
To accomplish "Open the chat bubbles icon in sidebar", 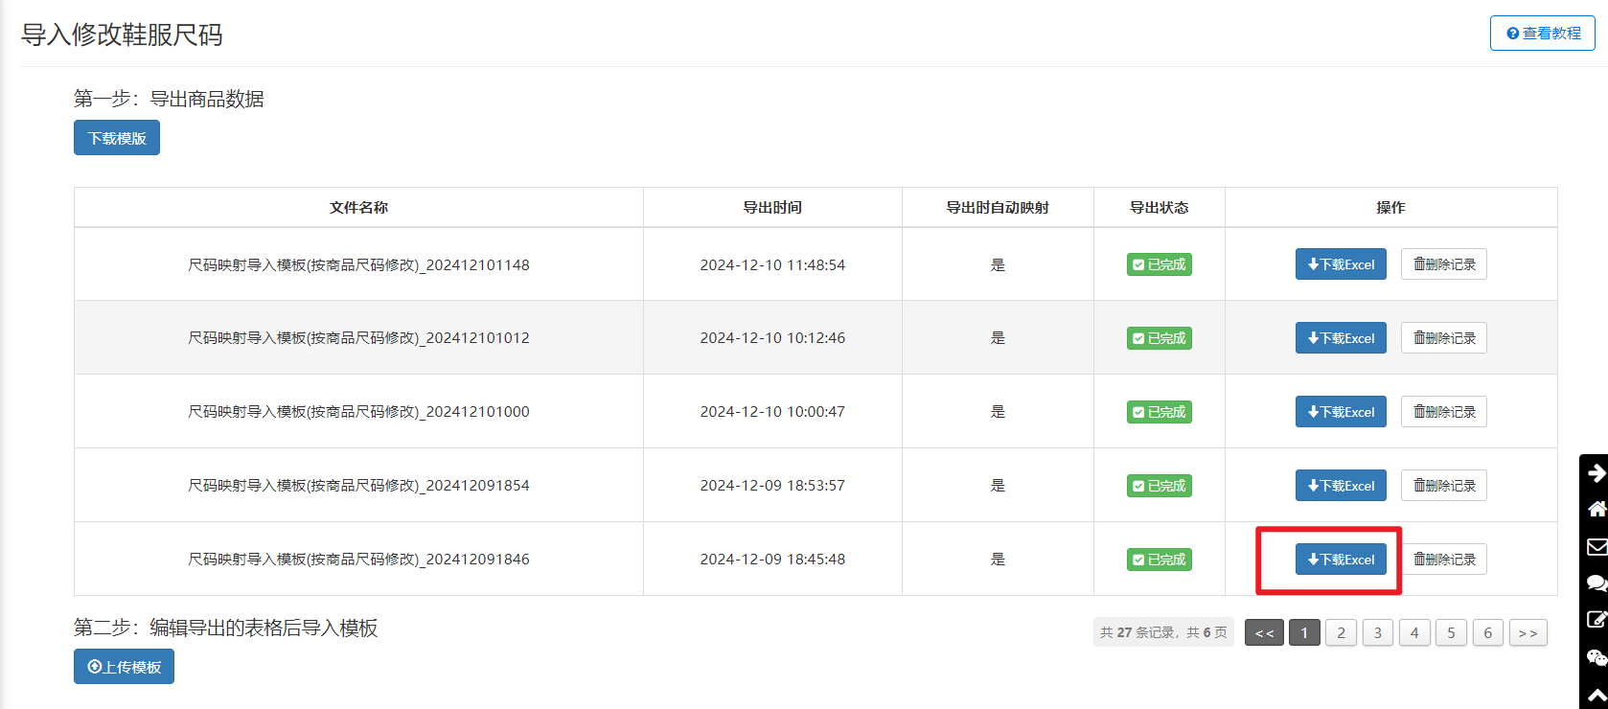I will coord(1596,583).
